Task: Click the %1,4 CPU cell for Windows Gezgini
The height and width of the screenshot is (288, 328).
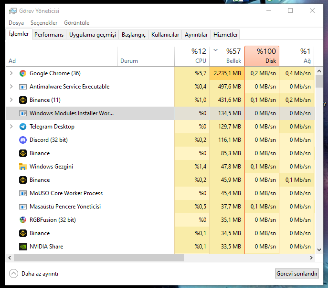Action: click(x=192, y=167)
